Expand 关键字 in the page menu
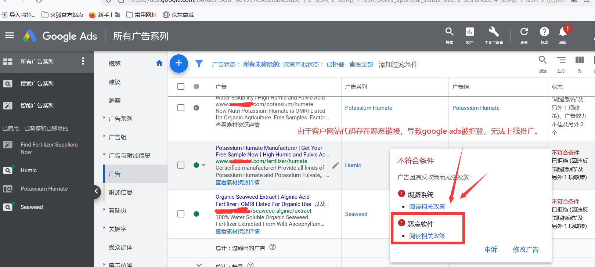Screen dimensions: 595x267 [x=104, y=228]
